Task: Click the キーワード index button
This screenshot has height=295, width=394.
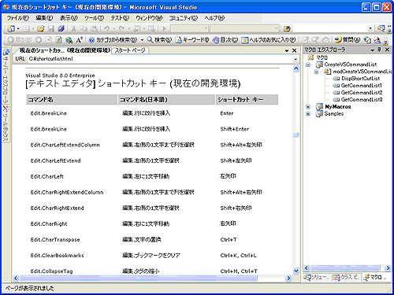Action: point(192,40)
